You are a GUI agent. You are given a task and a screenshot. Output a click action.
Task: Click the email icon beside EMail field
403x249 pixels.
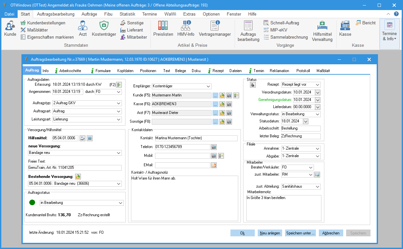214,165
